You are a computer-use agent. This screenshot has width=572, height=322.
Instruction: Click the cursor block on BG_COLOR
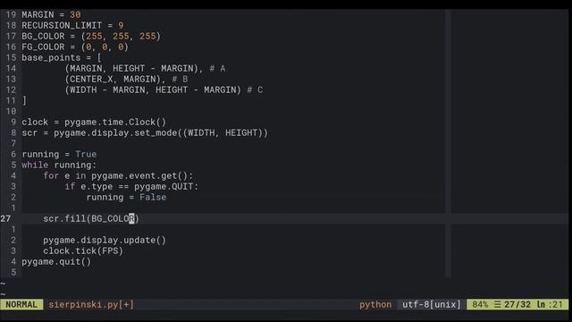click(131, 218)
